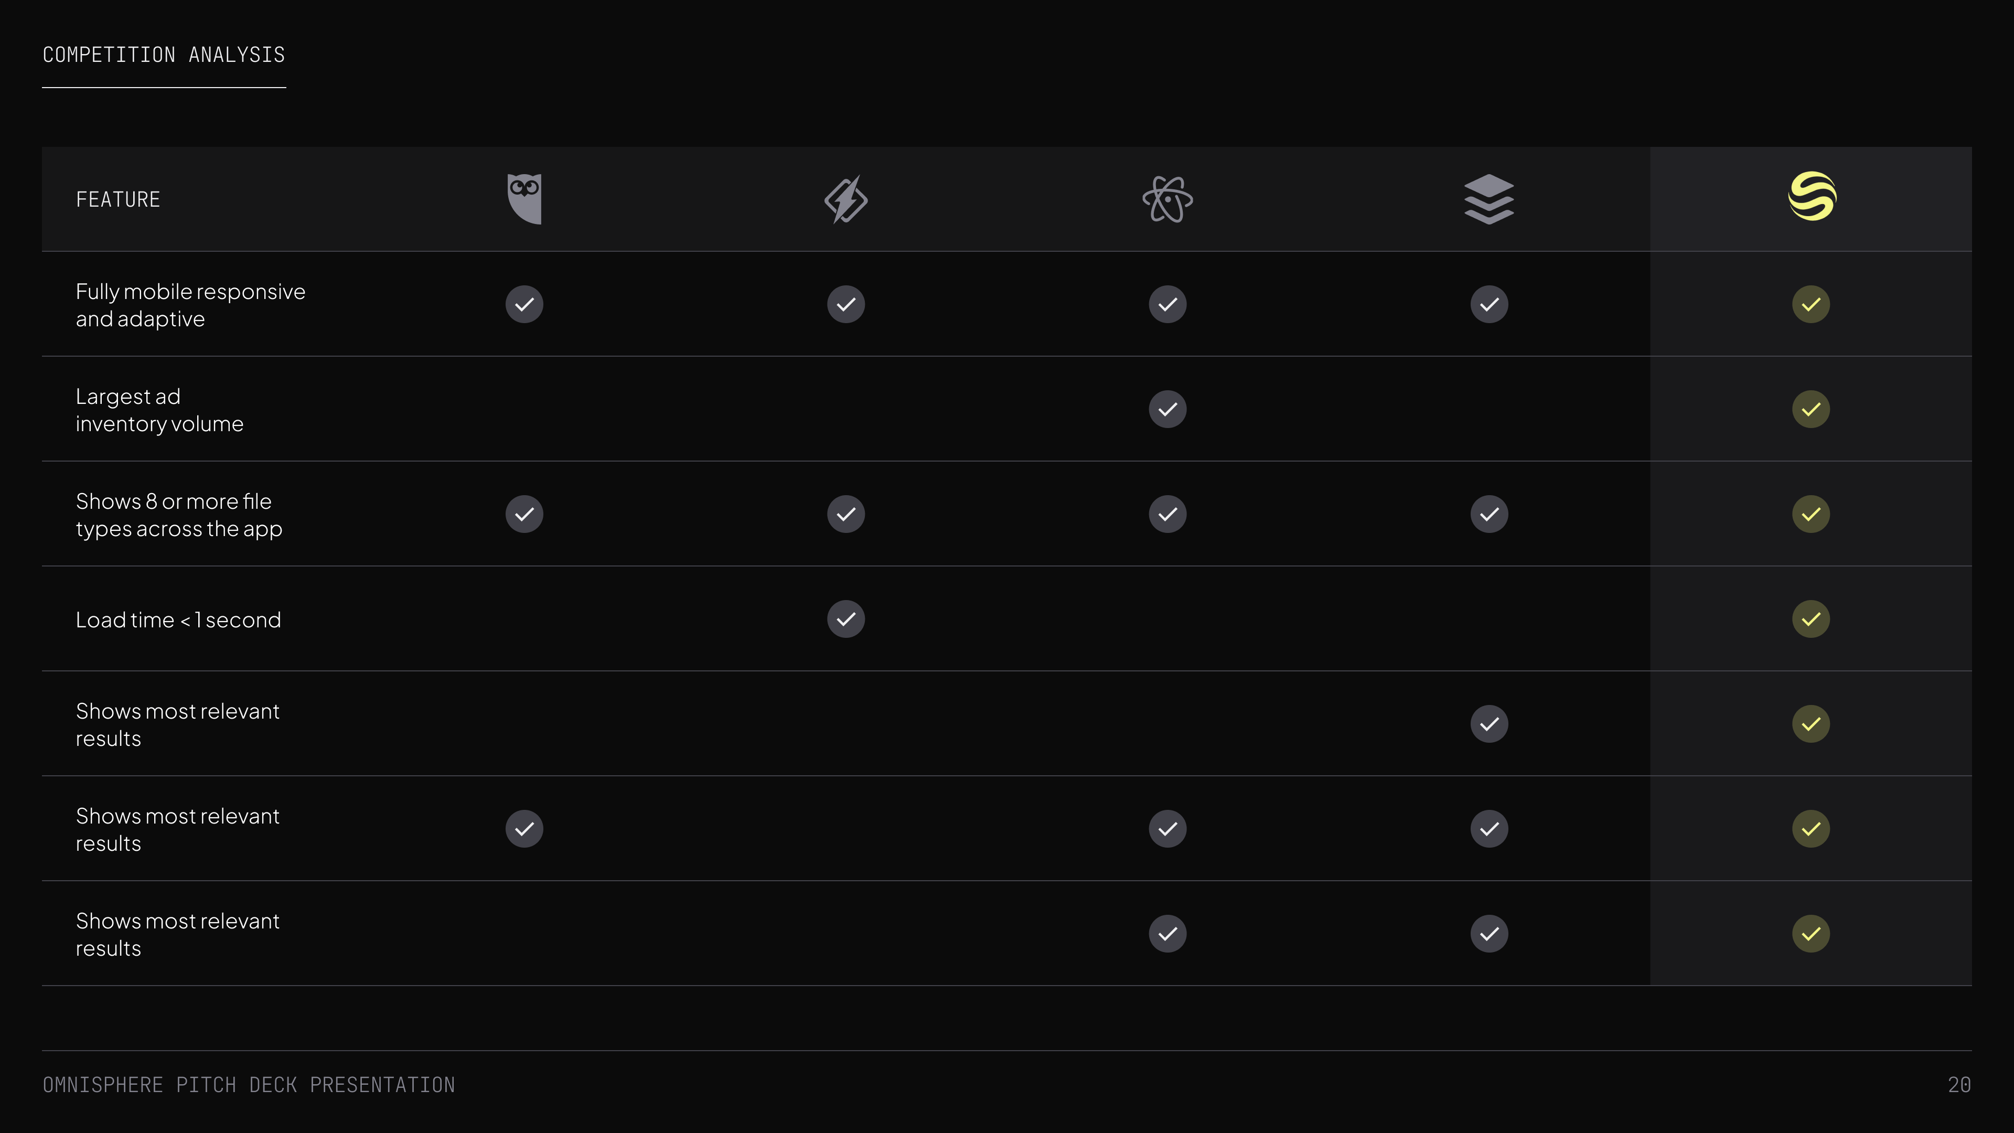
Task: Click the FEATURE column header
Action: 118,199
